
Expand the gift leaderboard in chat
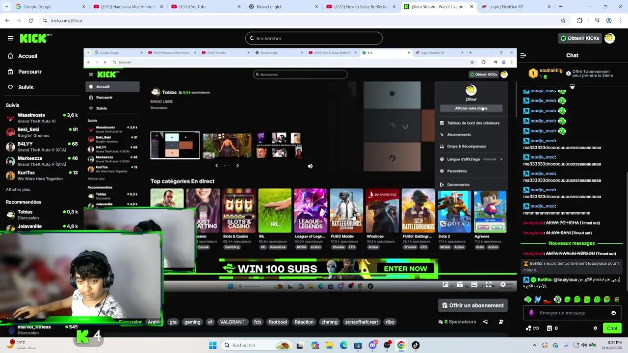[x=572, y=86]
